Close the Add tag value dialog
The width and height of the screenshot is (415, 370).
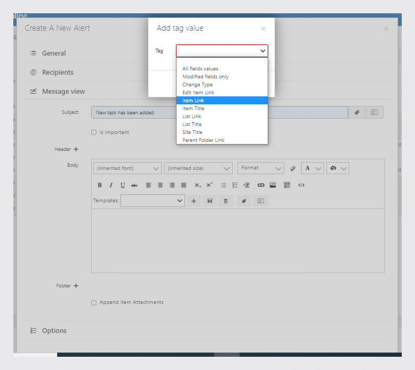pyautogui.click(x=263, y=29)
